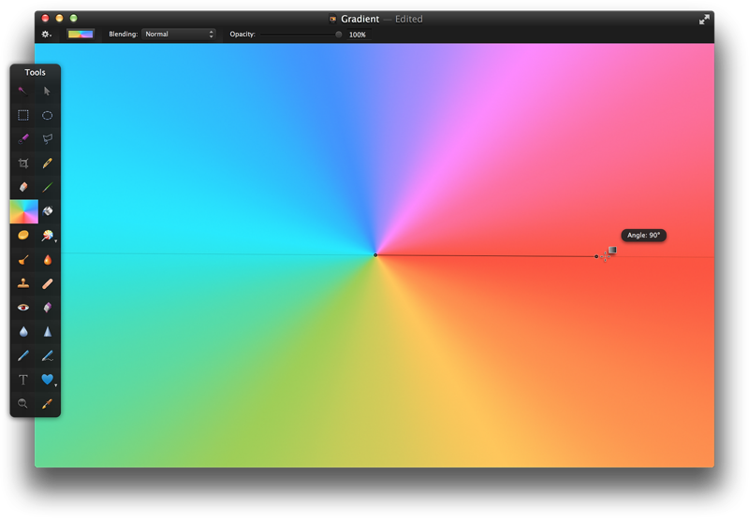
Task: Choose the Eyedropper tool
Action: [47, 404]
